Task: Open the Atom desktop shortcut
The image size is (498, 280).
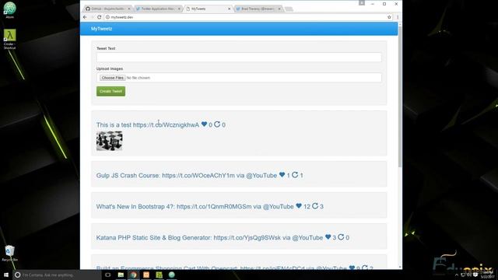Action: tap(10, 9)
